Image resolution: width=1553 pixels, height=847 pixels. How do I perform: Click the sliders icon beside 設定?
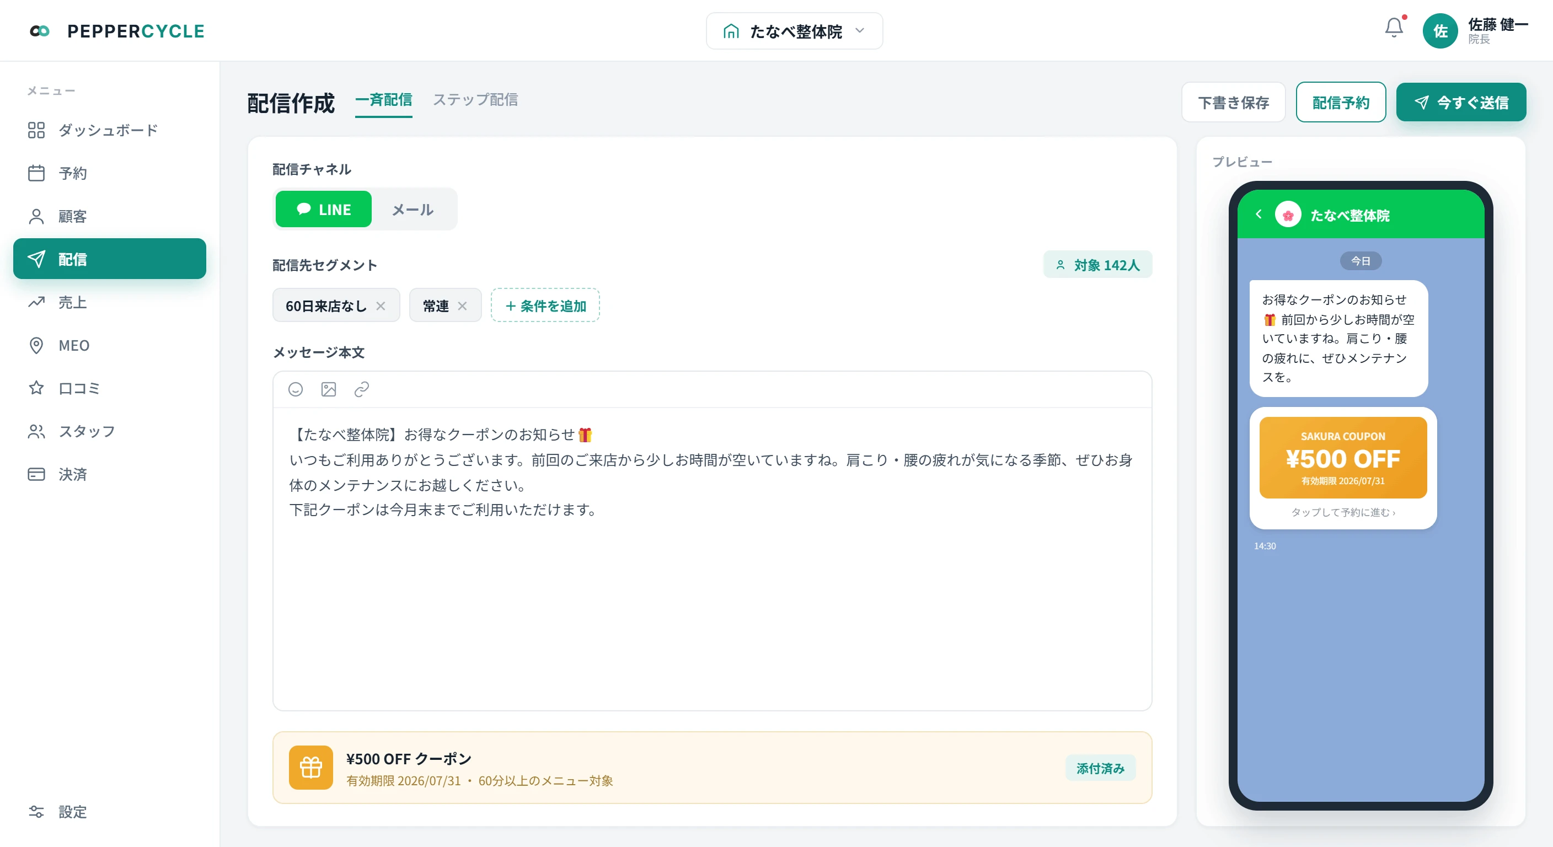[36, 811]
